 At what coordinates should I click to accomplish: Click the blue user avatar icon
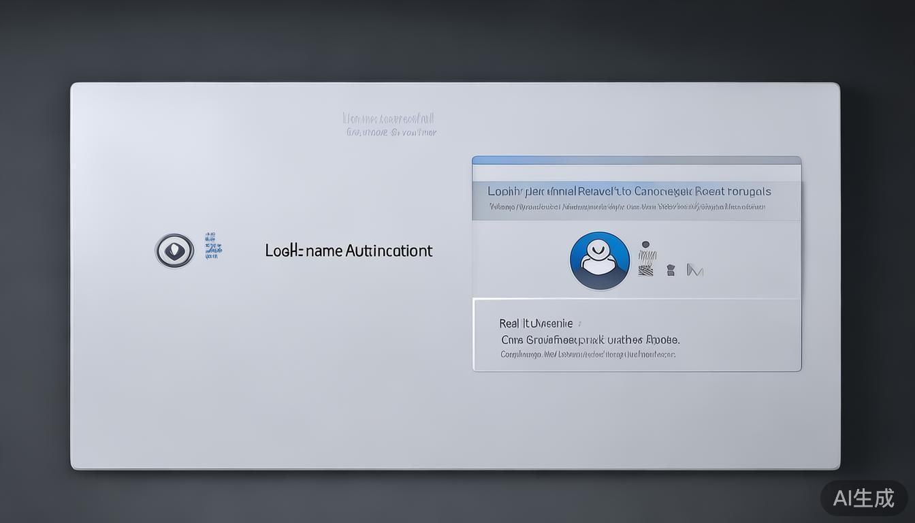coord(599,261)
